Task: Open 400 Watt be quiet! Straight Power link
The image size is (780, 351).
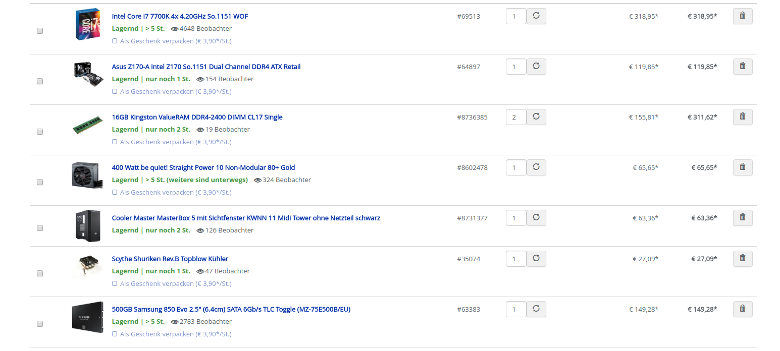Action: [x=203, y=167]
